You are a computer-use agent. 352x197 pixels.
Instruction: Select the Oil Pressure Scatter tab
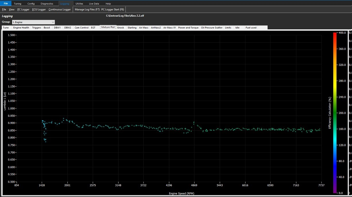pyautogui.click(x=212, y=28)
